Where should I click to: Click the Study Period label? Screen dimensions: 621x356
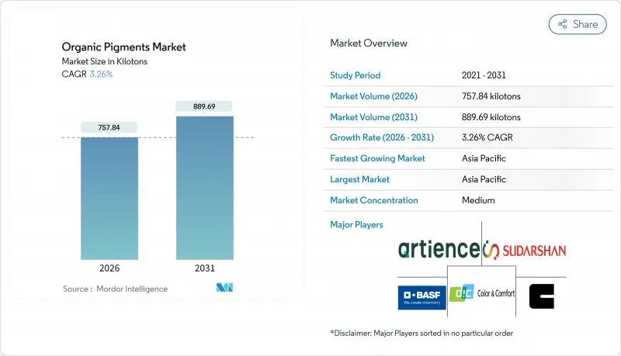point(356,75)
